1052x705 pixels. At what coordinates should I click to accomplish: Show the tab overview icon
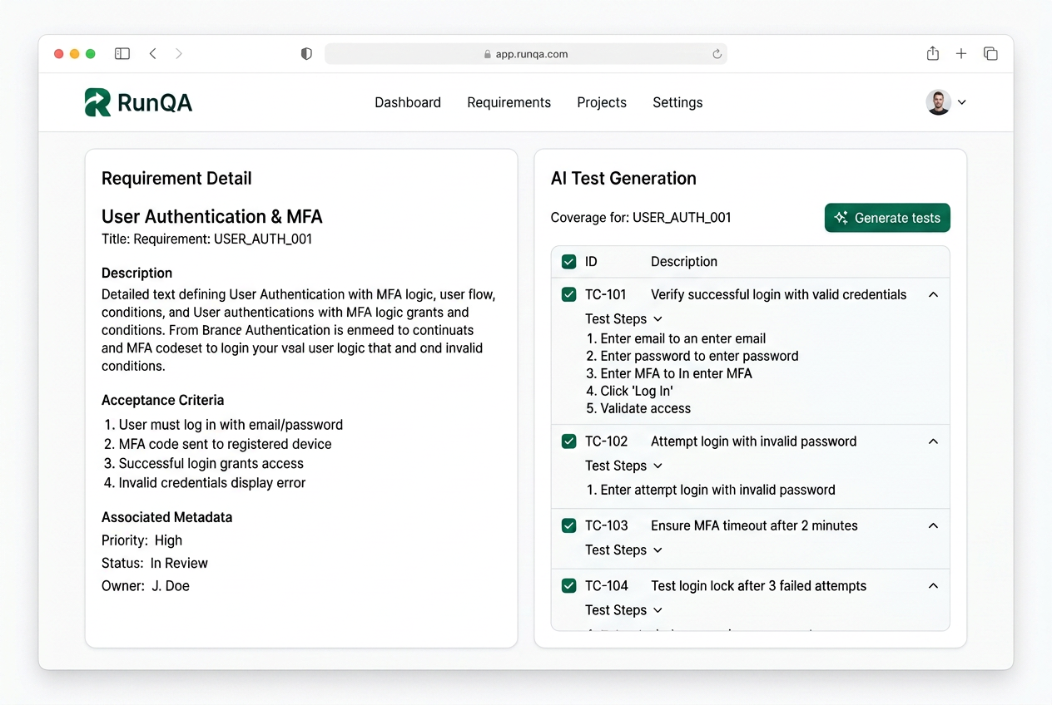tap(990, 53)
